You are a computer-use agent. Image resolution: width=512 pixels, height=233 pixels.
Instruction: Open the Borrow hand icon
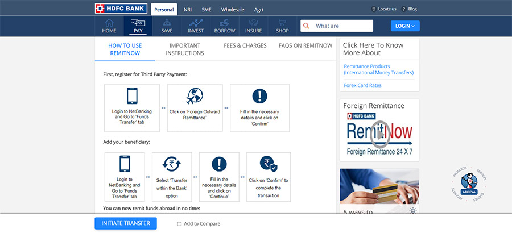click(x=224, y=23)
